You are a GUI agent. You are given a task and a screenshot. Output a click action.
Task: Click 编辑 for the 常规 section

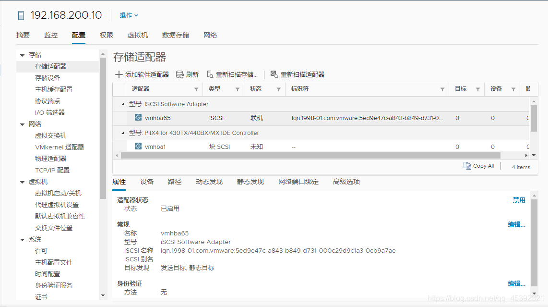(x=516, y=224)
